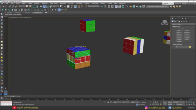Viewport: 196px width, 110px height.
Task: Click the Align tool icon
Action: point(105,6)
